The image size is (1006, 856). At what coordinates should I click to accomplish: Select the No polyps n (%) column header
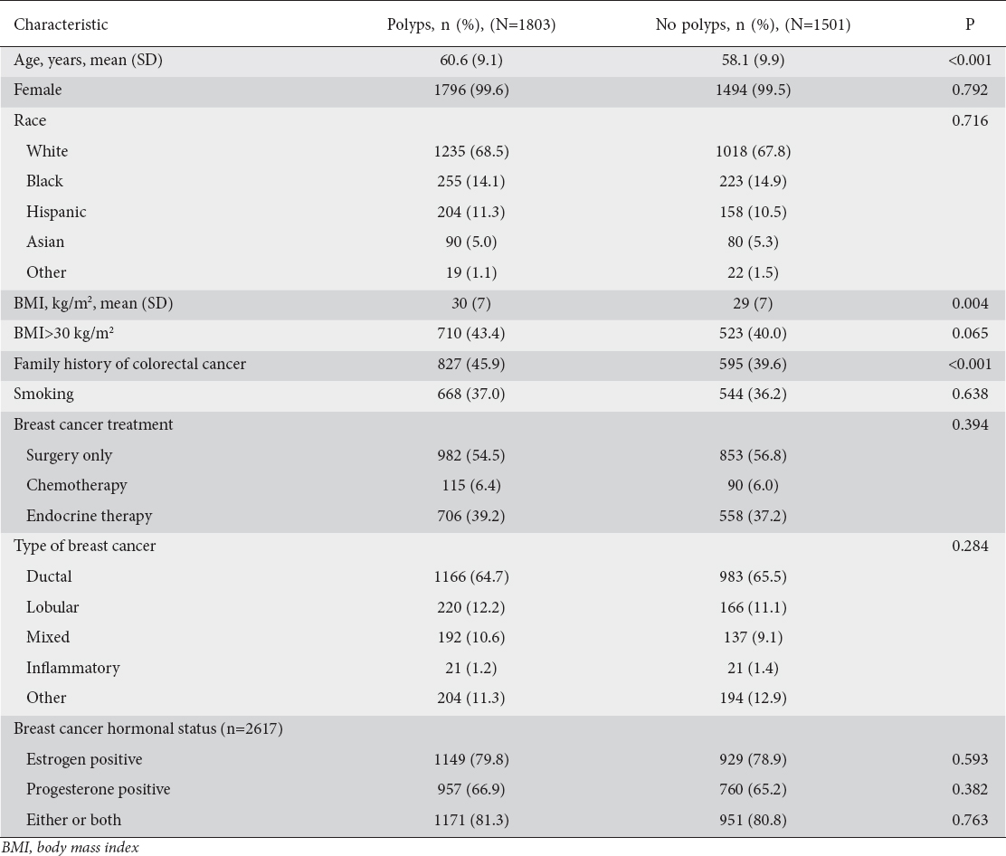(x=753, y=24)
